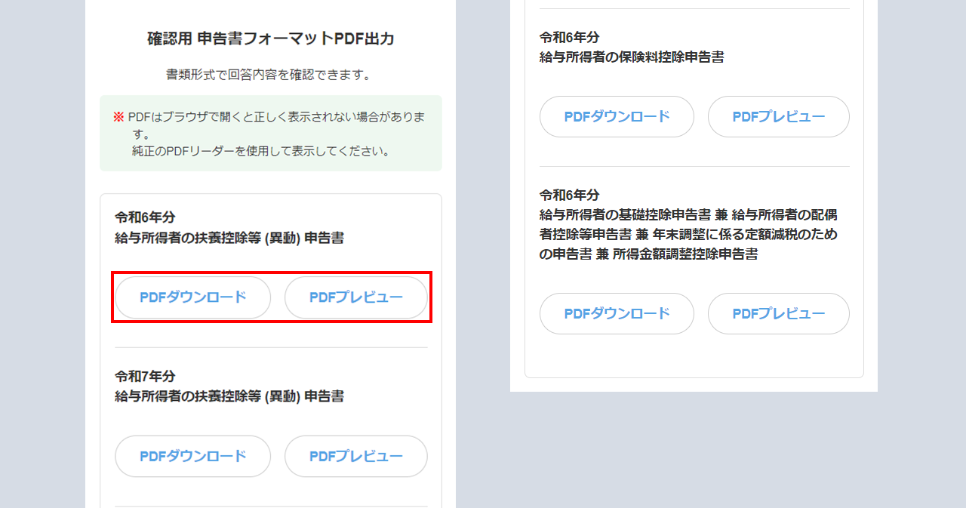Preview PDF for 基礎控除申告書 兼 配偶者控除等申告書
Screen dimensions: 966x508
click(779, 313)
